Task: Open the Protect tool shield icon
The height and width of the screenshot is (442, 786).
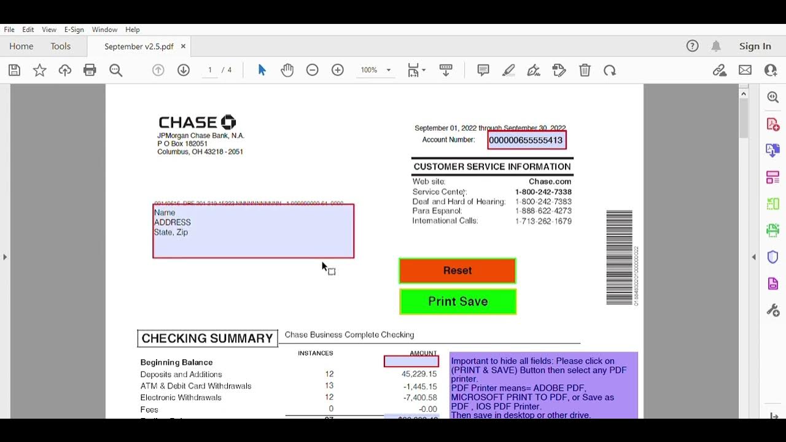Action: [772, 257]
